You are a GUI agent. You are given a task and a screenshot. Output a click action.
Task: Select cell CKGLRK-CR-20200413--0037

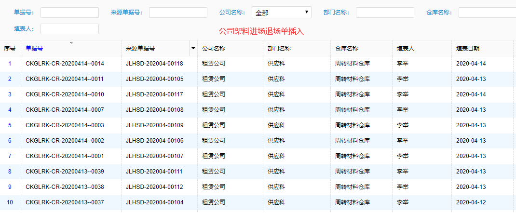(x=65, y=202)
